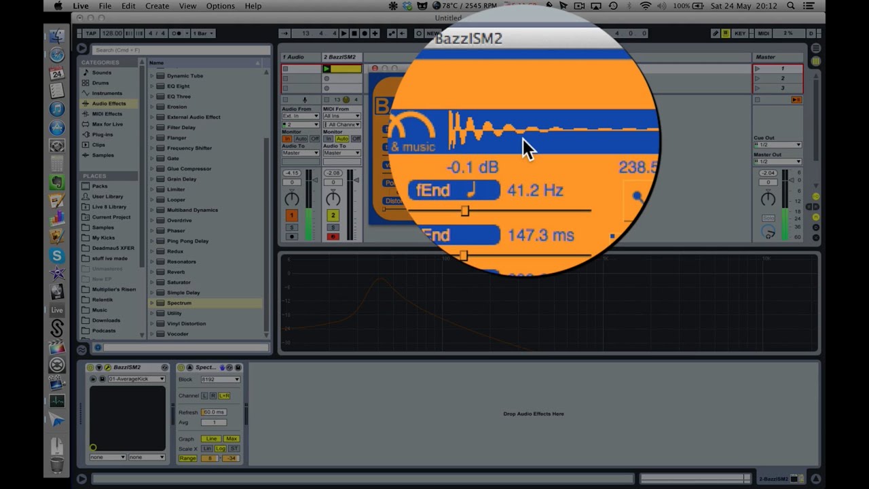Click Spectrum Graph Max button
This screenshot has width=869, height=489.
tap(232, 439)
